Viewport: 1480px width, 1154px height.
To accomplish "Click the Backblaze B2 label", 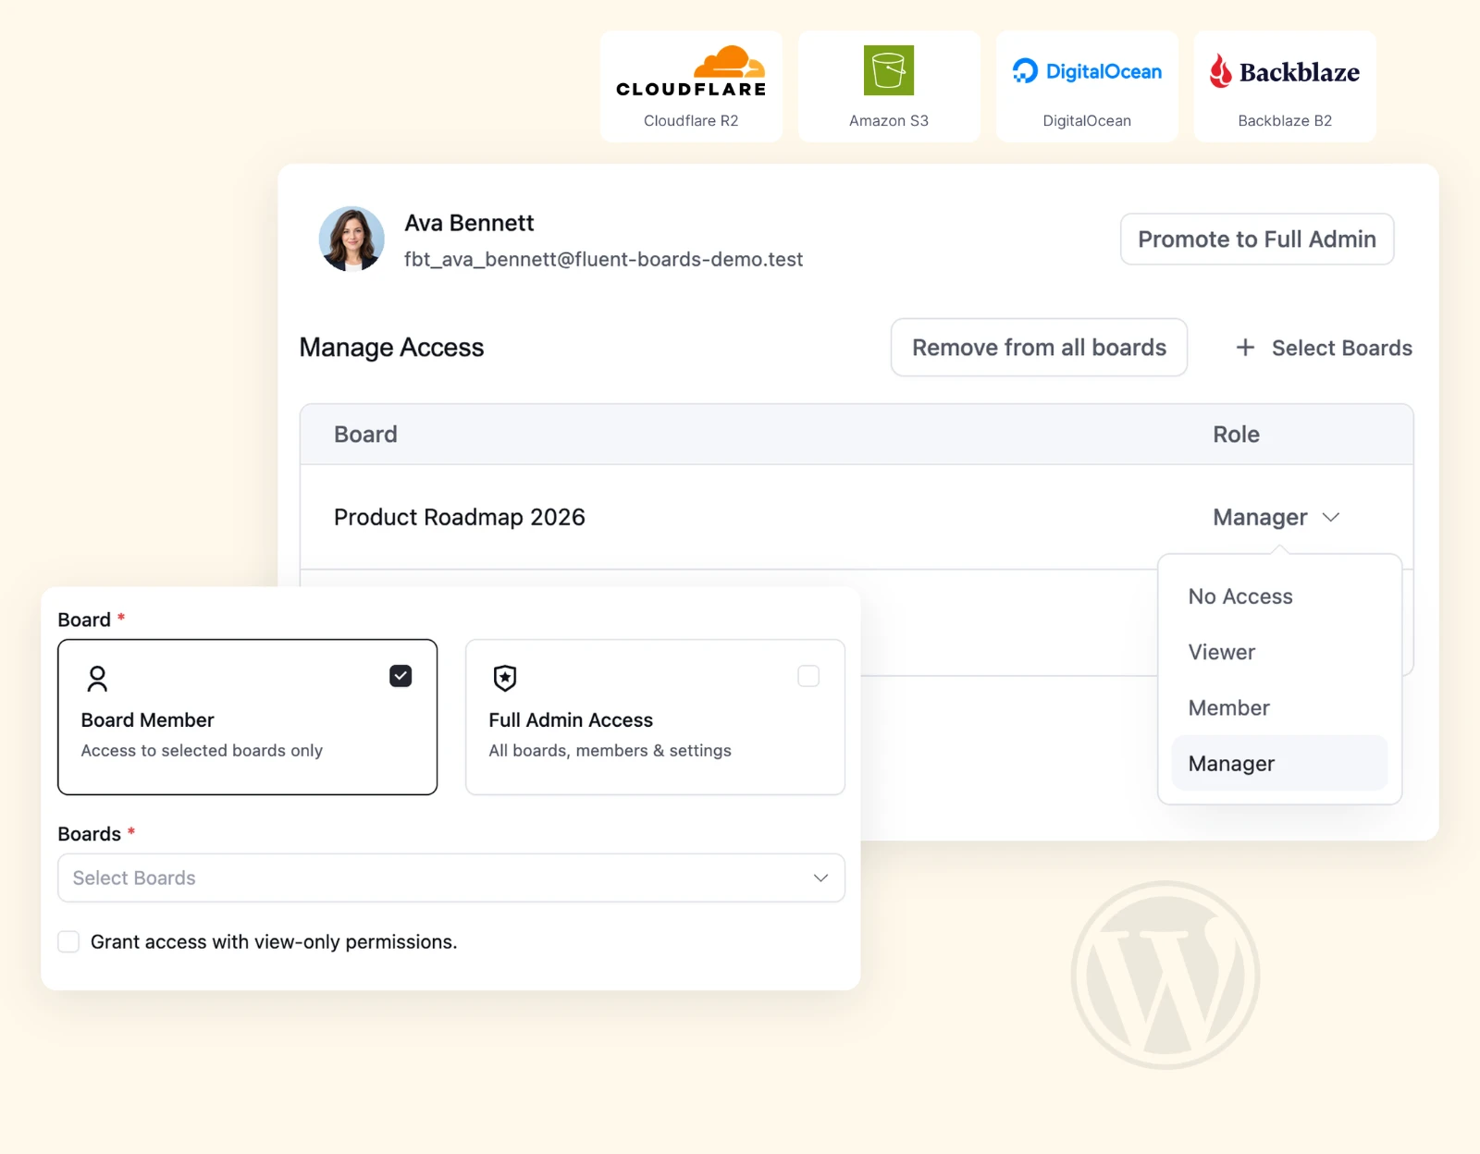I will pyautogui.click(x=1285, y=120).
